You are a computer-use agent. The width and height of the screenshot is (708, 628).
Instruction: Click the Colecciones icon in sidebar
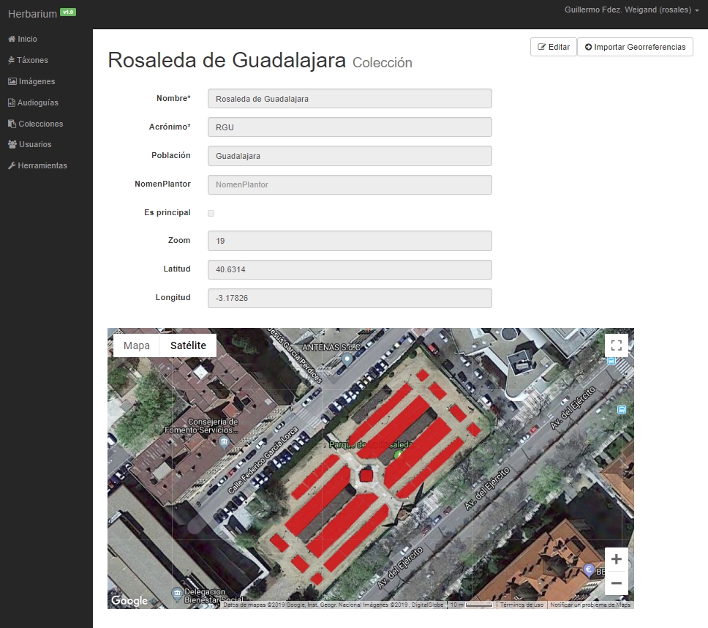12,124
